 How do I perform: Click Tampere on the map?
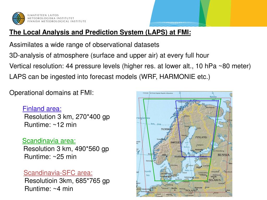point(200,145)
